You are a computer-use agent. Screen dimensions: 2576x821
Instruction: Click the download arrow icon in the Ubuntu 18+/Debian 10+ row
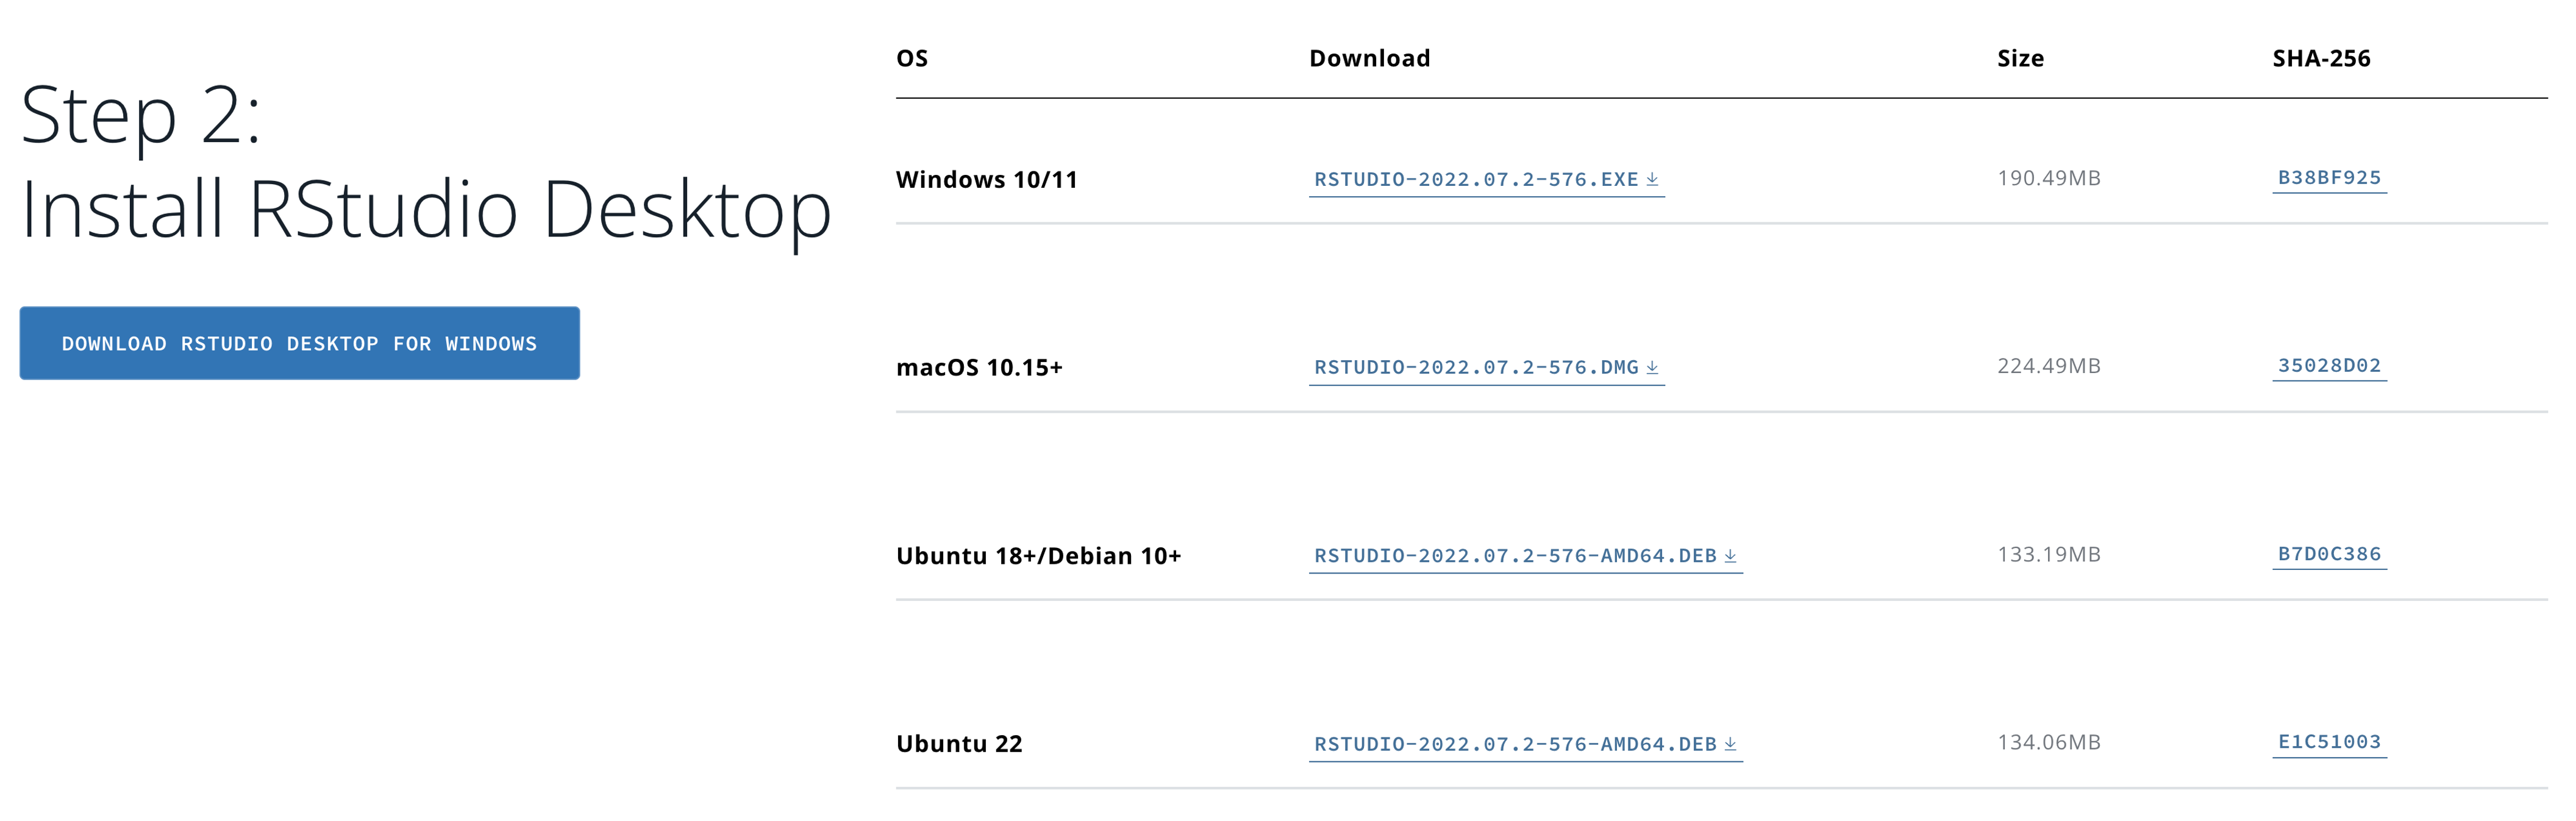point(1730,556)
